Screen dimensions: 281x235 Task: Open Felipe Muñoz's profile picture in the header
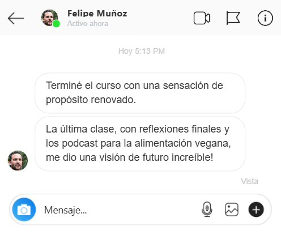pyautogui.click(x=49, y=18)
